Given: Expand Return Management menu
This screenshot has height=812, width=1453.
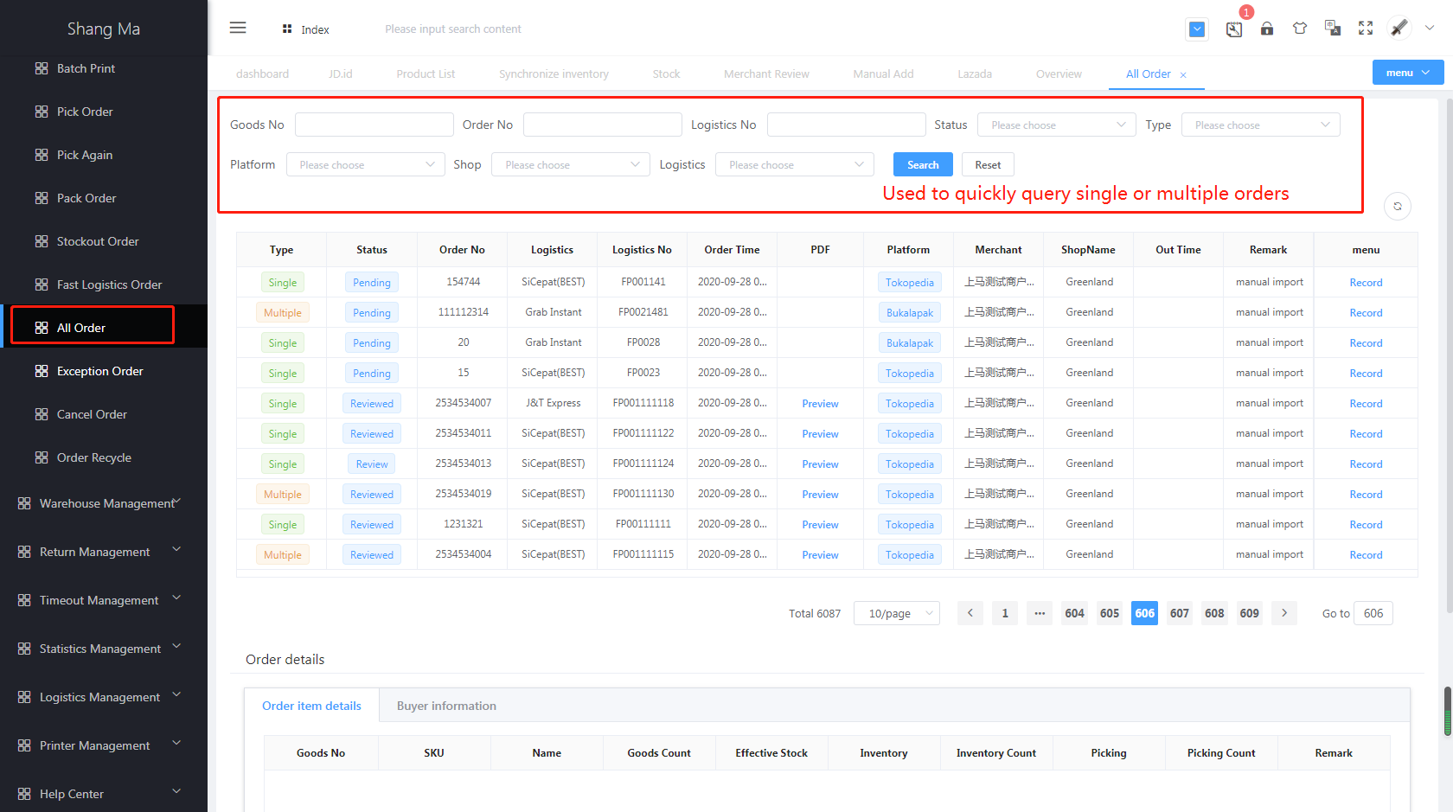Looking at the screenshot, I should pyautogui.click(x=104, y=552).
